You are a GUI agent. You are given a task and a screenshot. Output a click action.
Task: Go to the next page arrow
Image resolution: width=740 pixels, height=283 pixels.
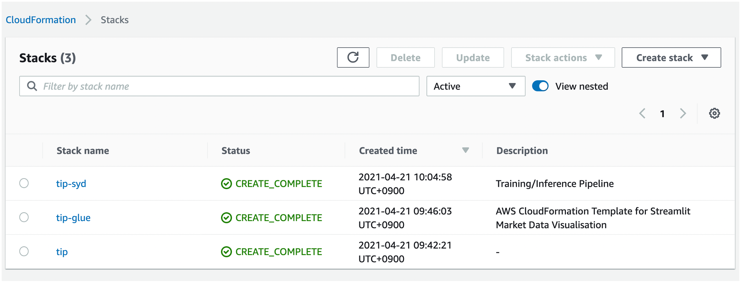pos(683,113)
